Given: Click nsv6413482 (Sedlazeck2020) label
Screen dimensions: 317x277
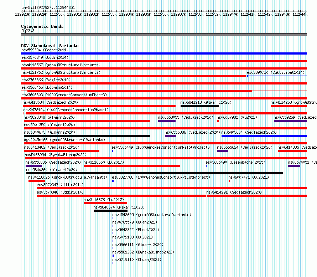Looking at the screenshot, I should (x=52, y=147).
